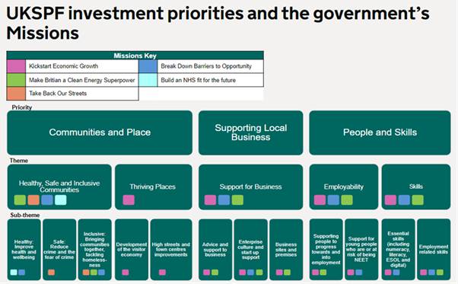Click the orange Take Back Our Streets key swatch
This screenshot has width=458, height=284.
(x=16, y=94)
